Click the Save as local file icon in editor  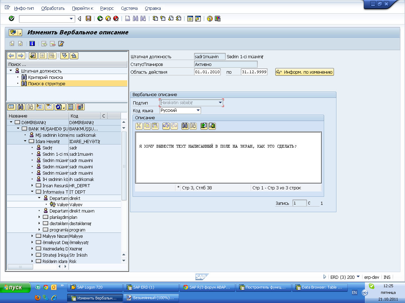point(212,126)
